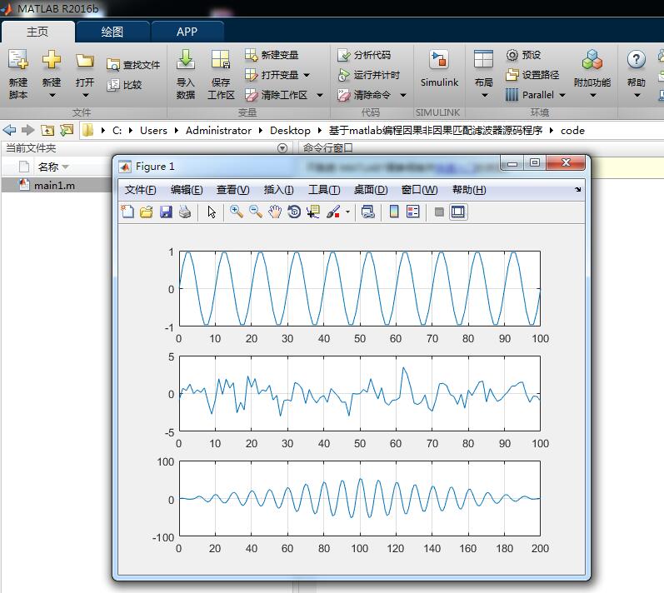Click Run and Time (运行并计时)
This screenshot has width=664, height=593.
(369, 75)
